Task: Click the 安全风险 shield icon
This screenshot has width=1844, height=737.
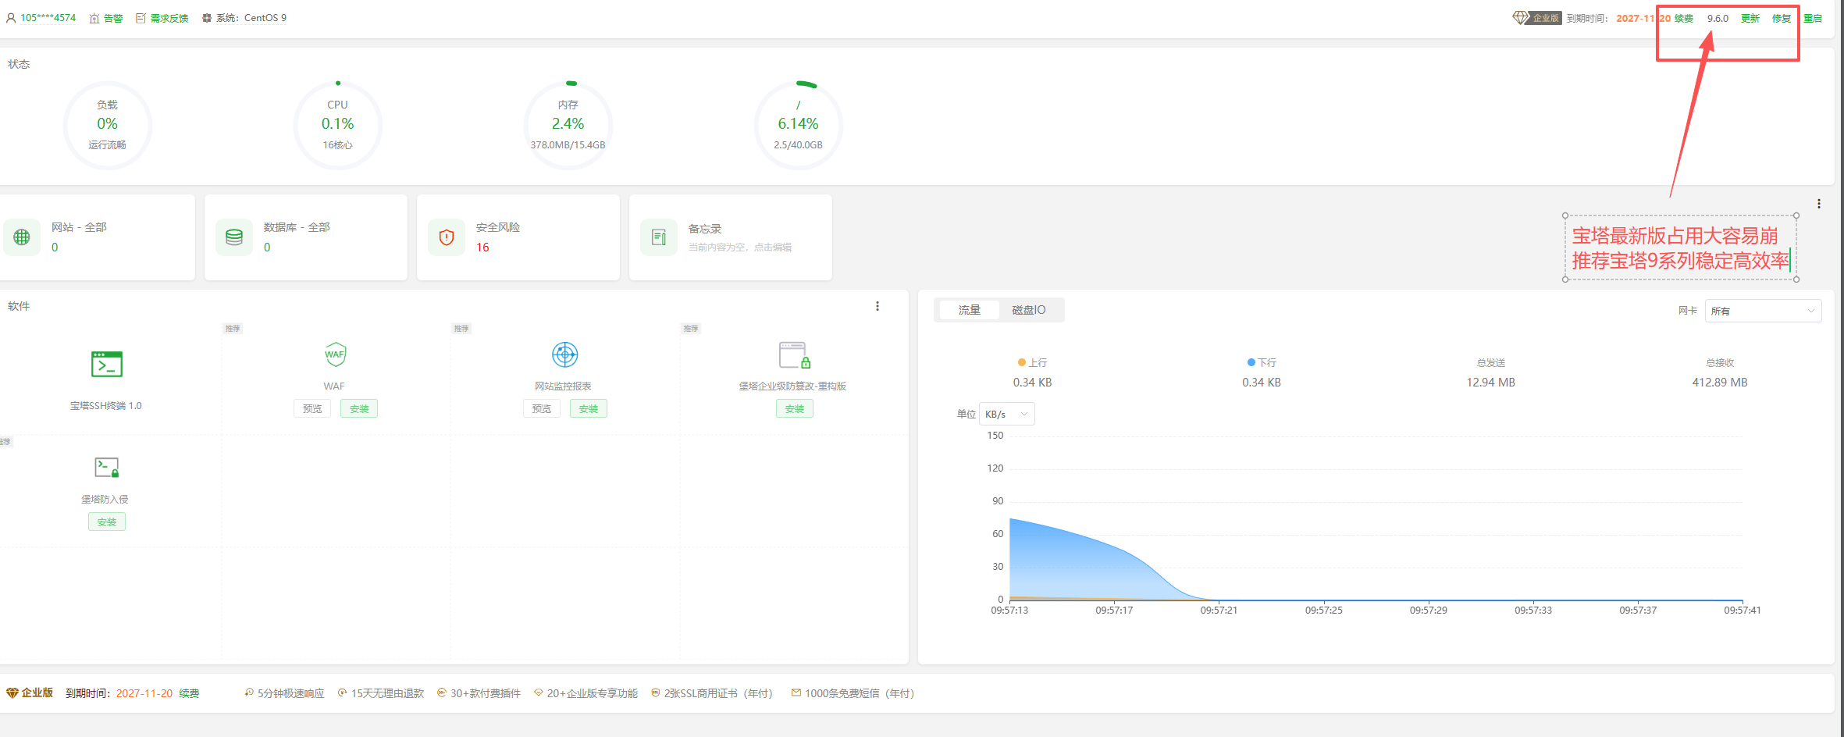Action: pyautogui.click(x=447, y=237)
